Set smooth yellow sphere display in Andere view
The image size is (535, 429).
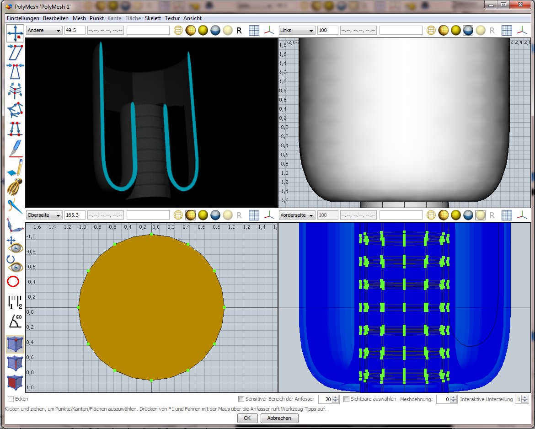click(x=203, y=30)
